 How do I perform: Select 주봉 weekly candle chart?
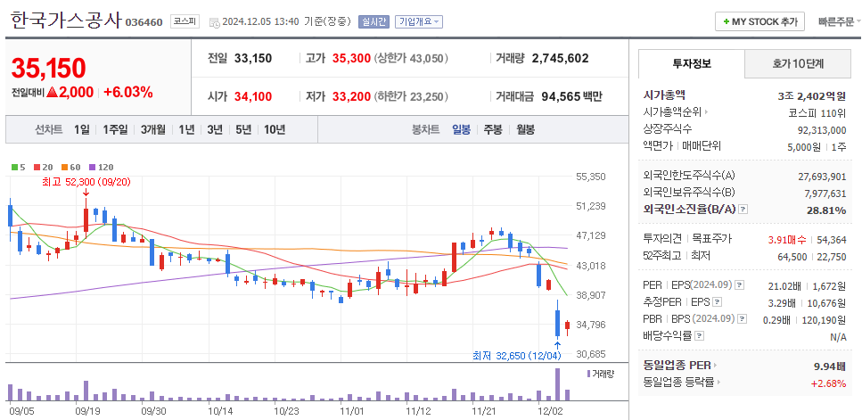[x=493, y=130]
